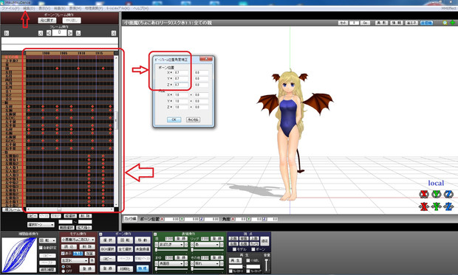Open the 編集(D) edit menu

tap(29, 8)
